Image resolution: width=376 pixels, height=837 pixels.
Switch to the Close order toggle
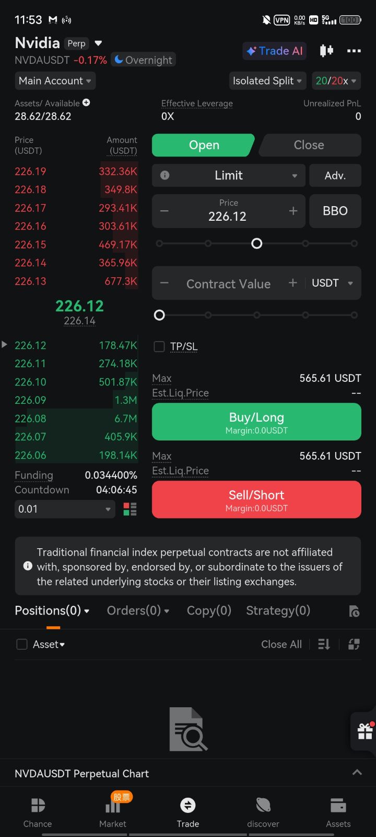tap(309, 145)
